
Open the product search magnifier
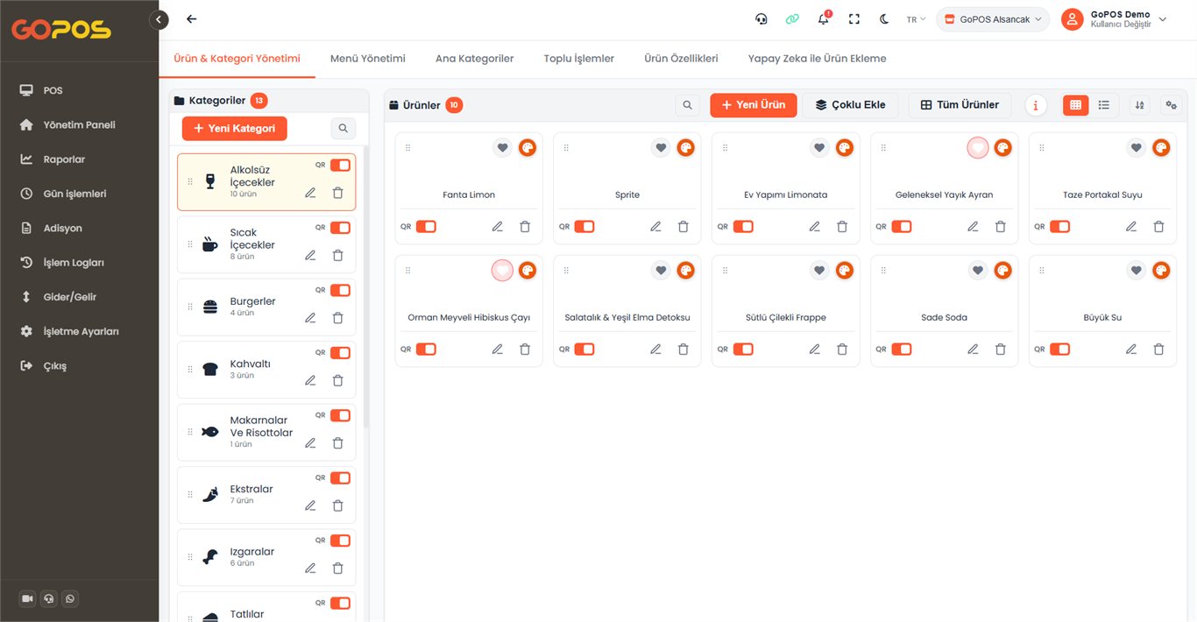point(688,105)
